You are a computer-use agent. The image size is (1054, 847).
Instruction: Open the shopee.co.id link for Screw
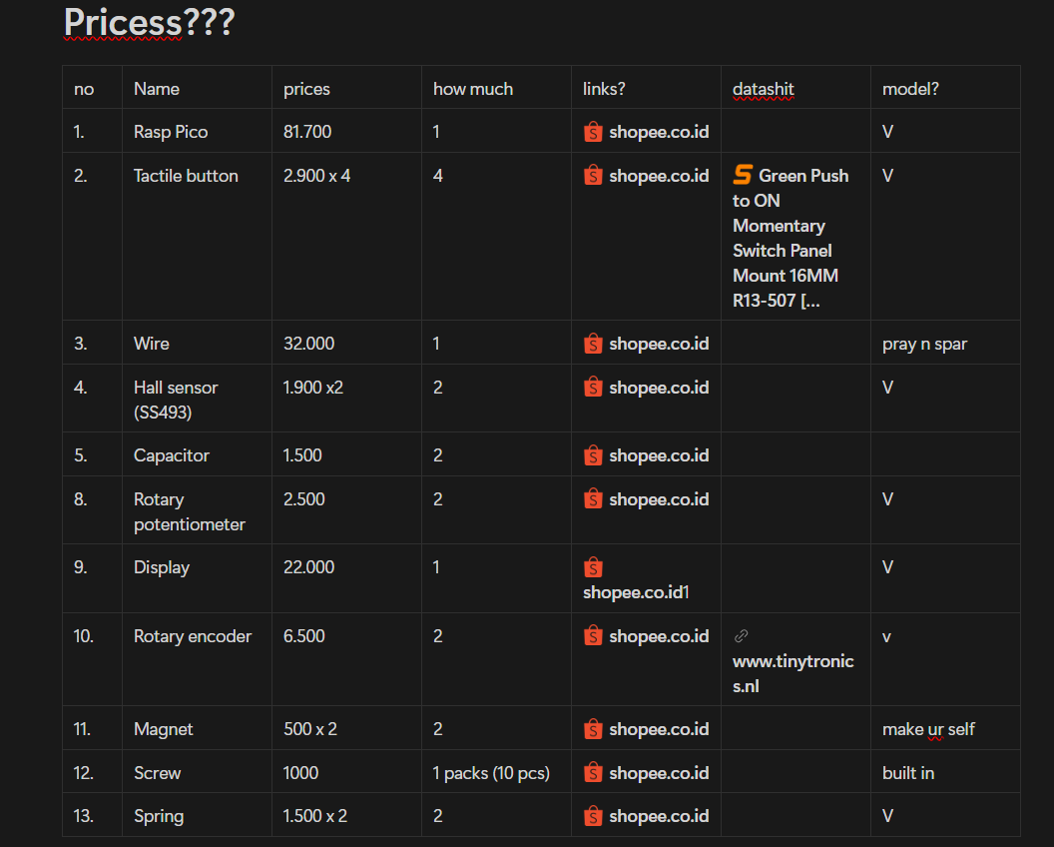[659, 773]
